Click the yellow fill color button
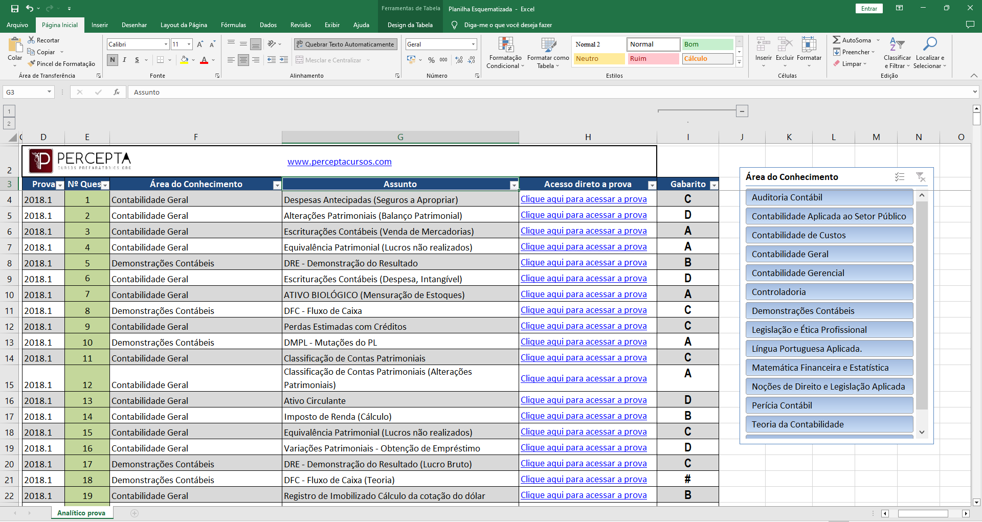 click(184, 60)
